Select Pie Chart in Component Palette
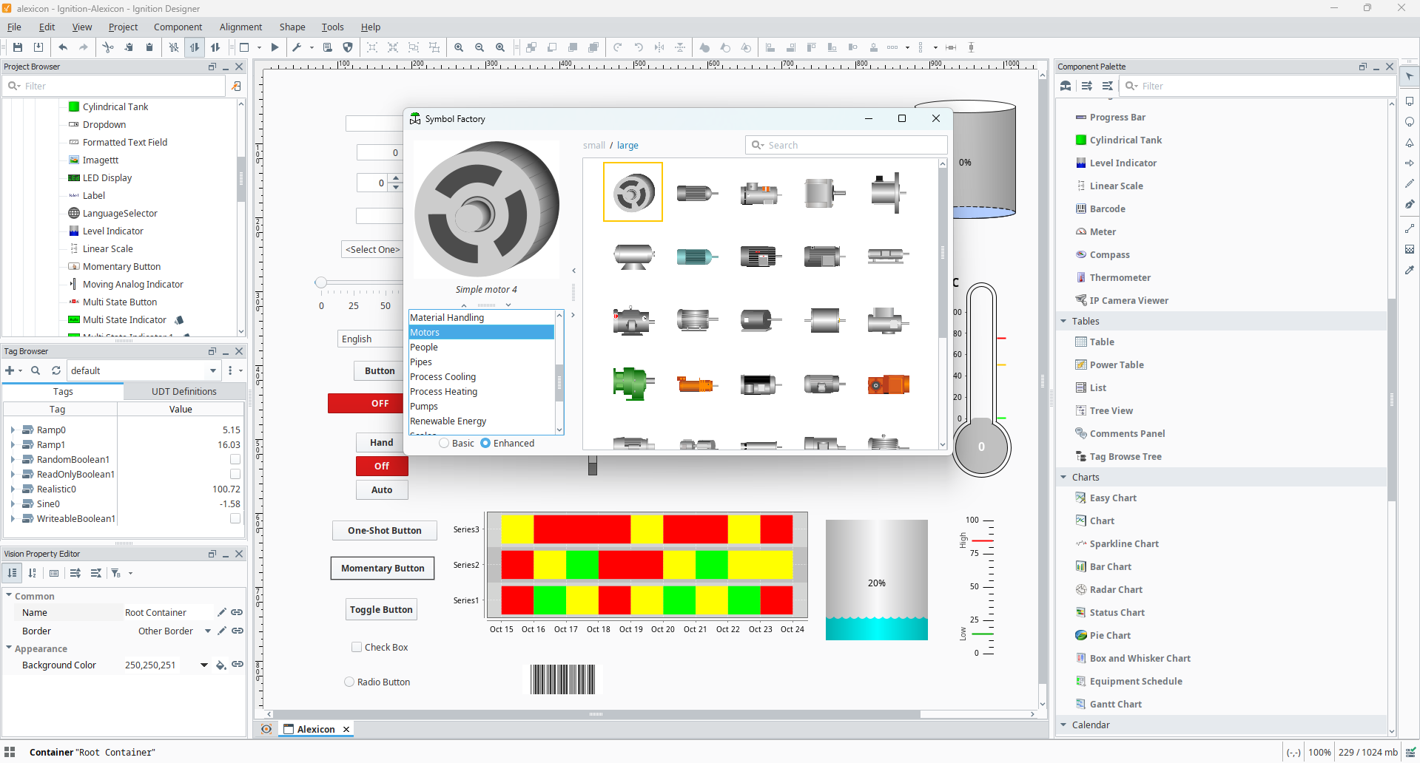This screenshot has height=763, width=1420. point(1110,635)
